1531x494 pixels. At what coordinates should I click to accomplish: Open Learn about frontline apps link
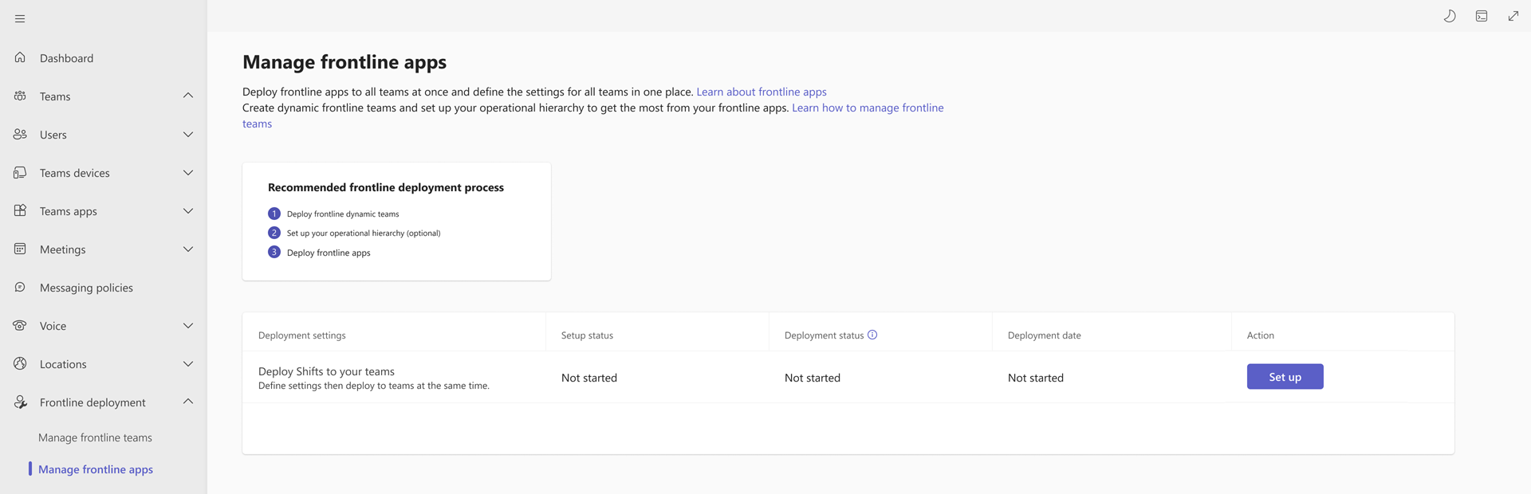761,92
